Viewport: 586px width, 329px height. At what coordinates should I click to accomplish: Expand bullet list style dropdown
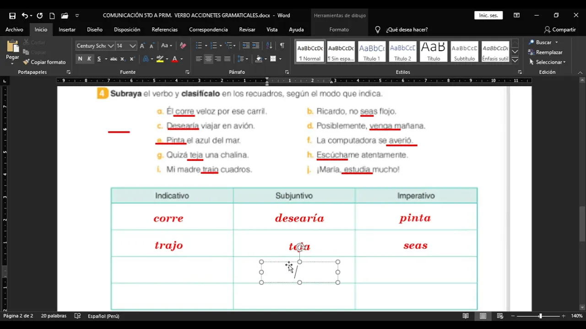pos(206,46)
